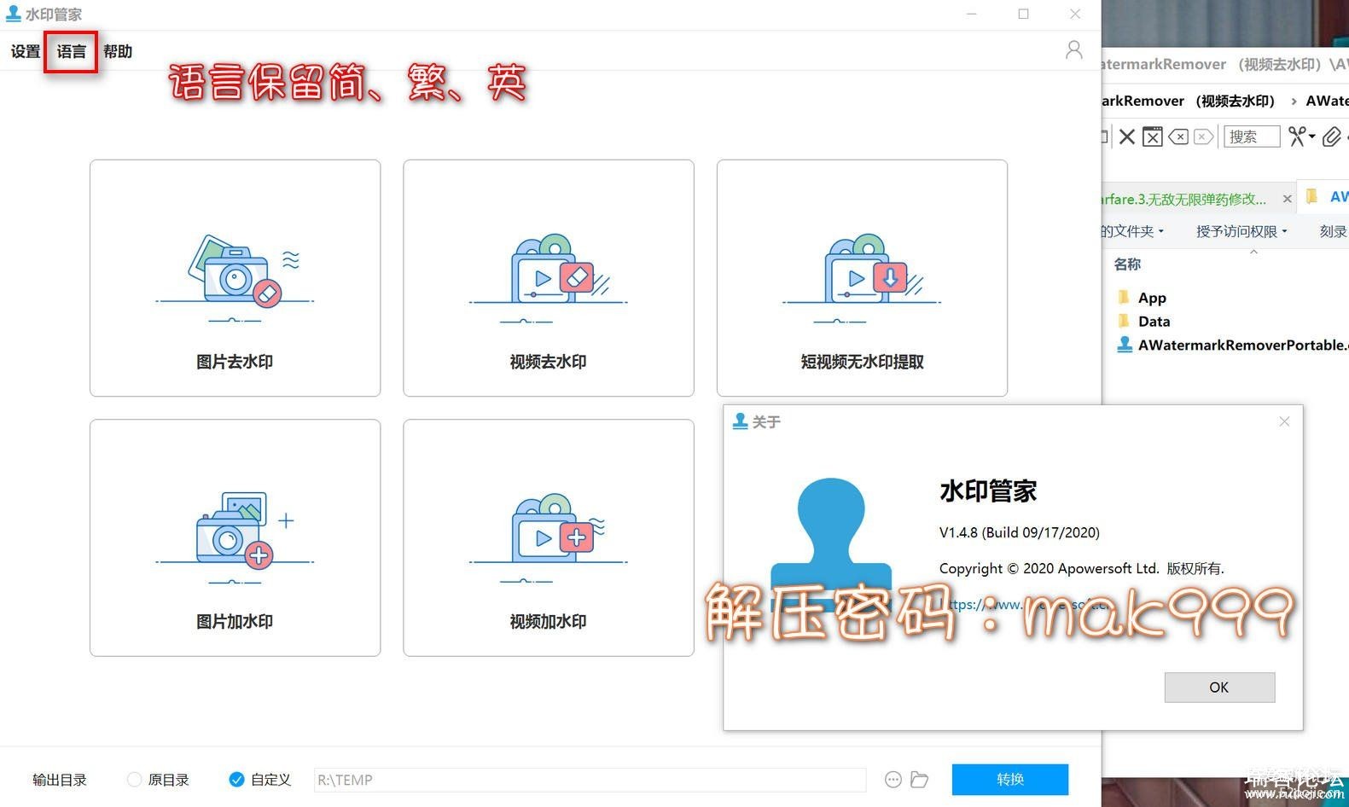The height and width of the screenshot is (807, 1349).
Task: Click the ellipsis browse path icon
Action: tap(893, 780)
